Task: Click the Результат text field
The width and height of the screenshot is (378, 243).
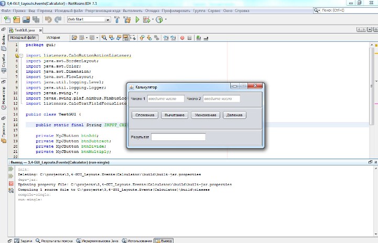Action: click(x=178, y=137)
